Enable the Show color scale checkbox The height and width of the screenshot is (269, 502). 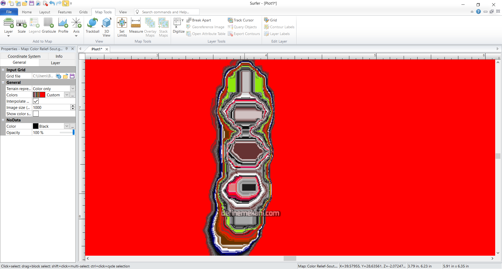[36, 114]
